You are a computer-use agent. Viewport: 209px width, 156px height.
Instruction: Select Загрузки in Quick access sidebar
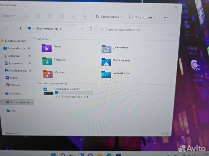coord(14,56)
